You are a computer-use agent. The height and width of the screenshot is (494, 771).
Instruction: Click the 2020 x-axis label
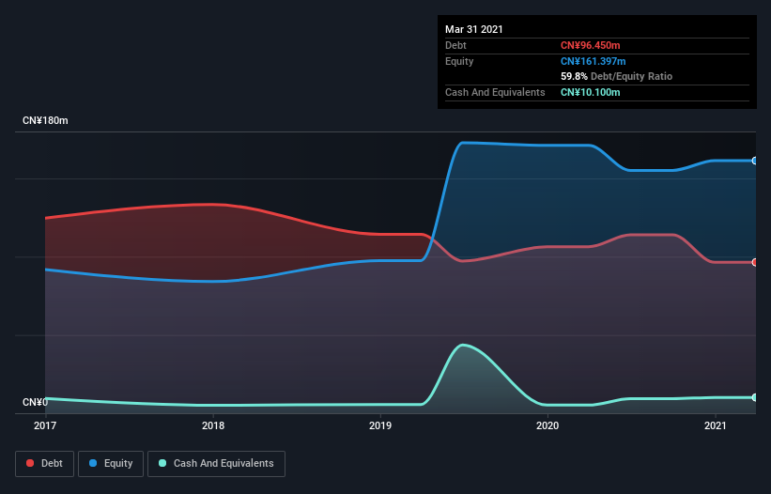click(x=547, y=425)
